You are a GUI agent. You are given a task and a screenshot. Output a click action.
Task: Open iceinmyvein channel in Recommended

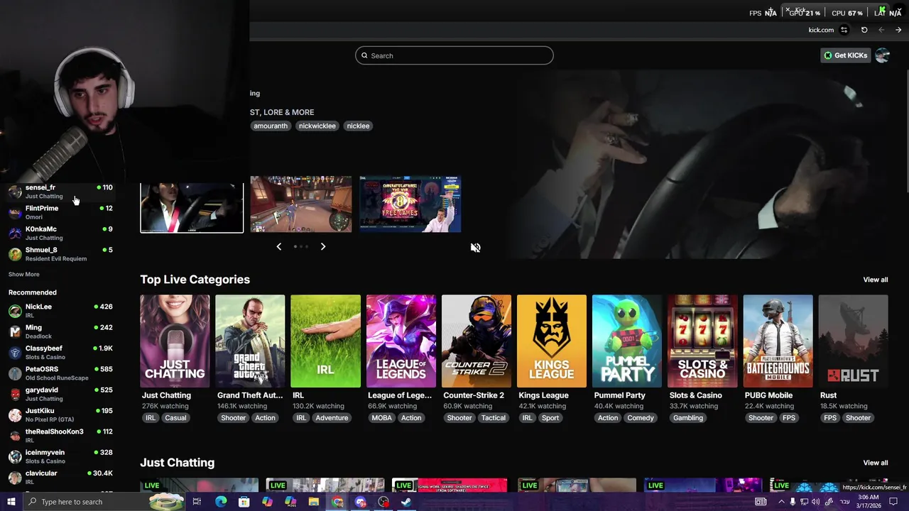(60, 456)
